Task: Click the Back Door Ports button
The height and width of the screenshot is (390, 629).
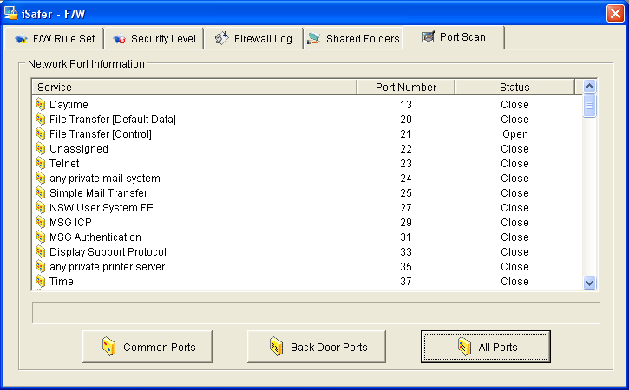Action: pos(318,348)
